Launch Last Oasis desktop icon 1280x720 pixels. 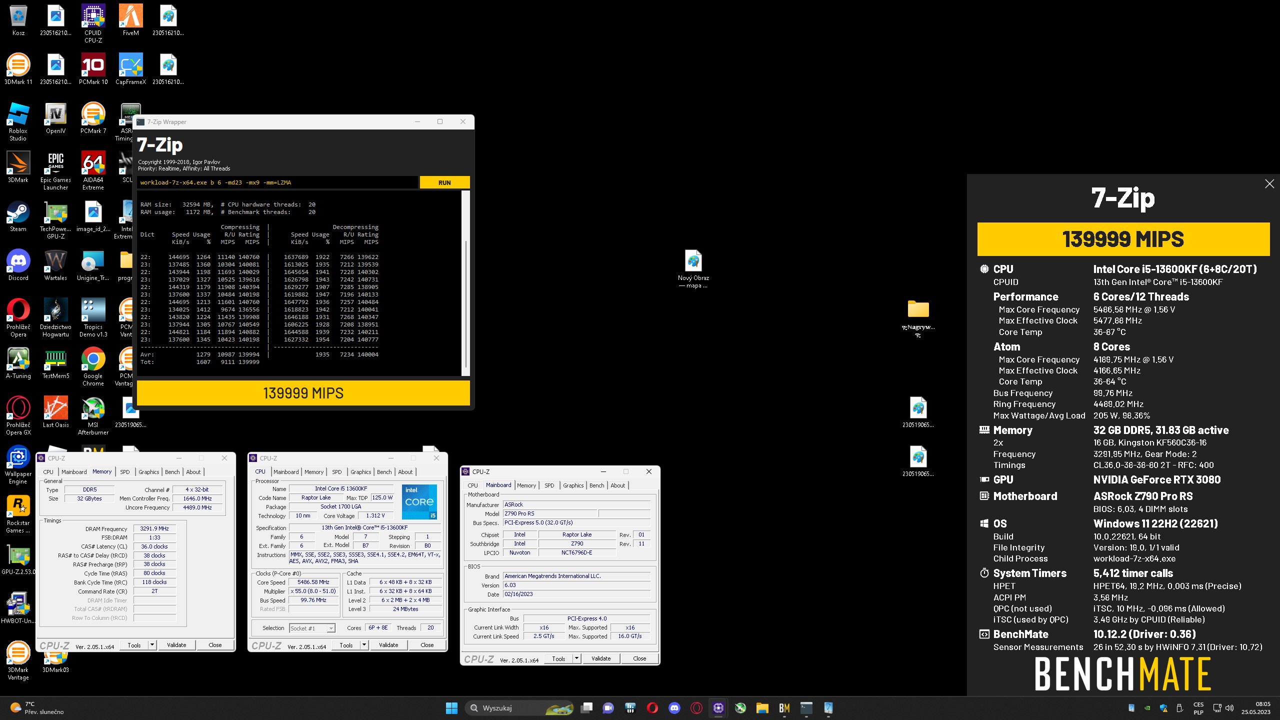(55, 412)
